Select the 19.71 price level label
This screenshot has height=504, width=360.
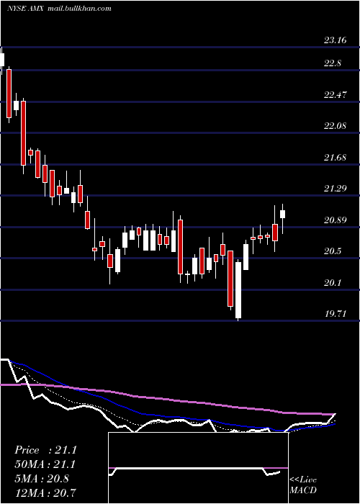[x=336, y=314]
